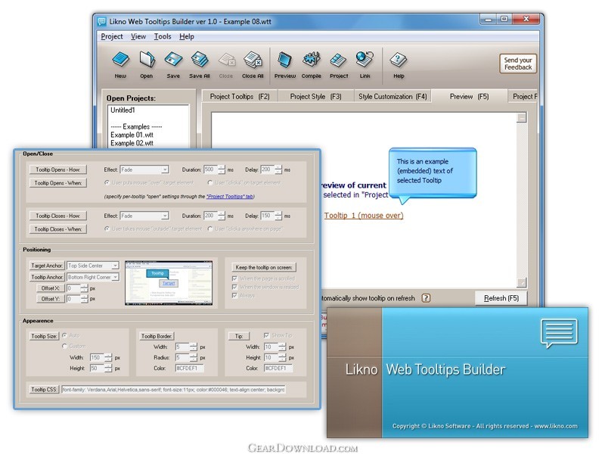Click the speech bubble logo on splash screen
This screenshot has height=454, width=605.
pos(560,333)
